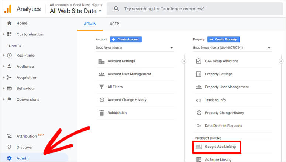Open Property Change History
286x162 pixels.
point(224,113)
